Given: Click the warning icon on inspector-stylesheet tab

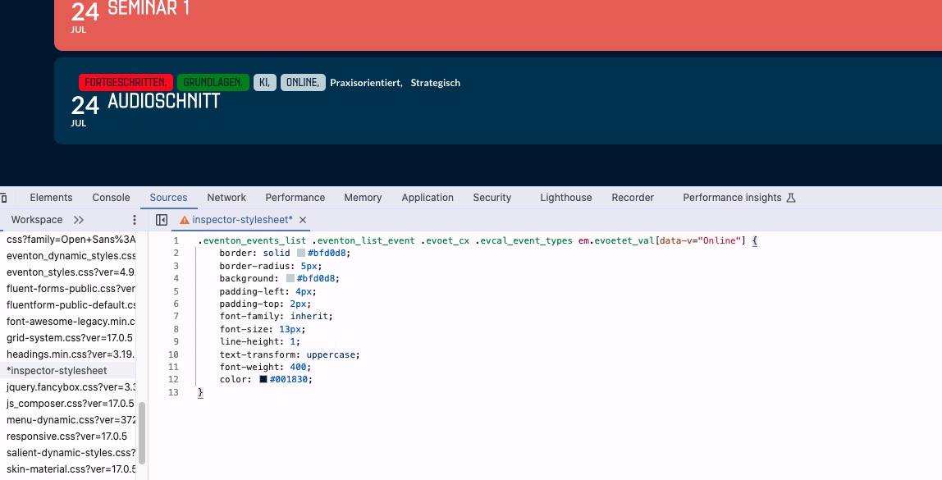Looking at the screenshot, I should [185, 220].
